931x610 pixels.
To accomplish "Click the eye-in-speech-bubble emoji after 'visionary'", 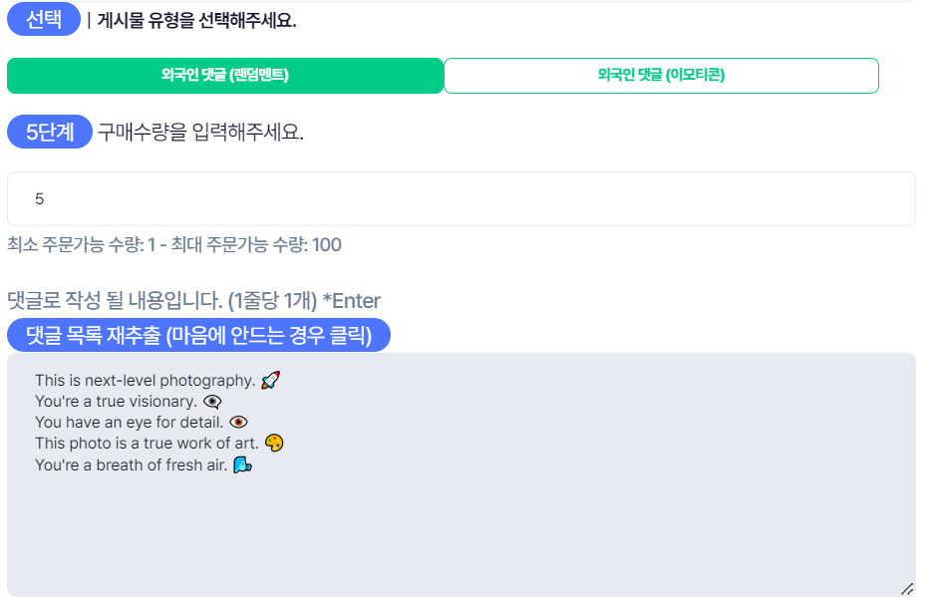I will point(212,402).
